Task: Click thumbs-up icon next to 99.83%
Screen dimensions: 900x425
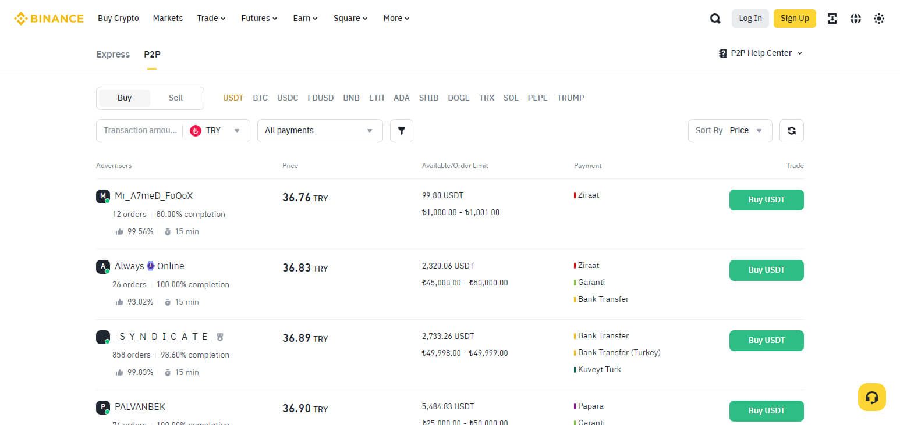Action: [119, 373]
